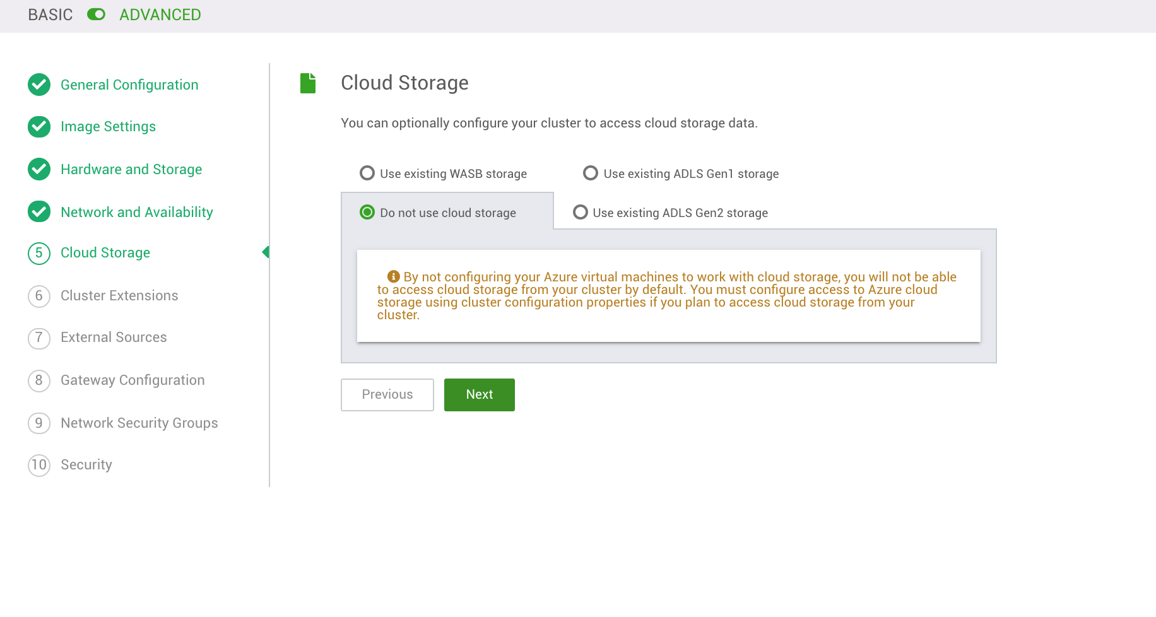Switch to ADVANCED mode
Viewport: 1156px width, 617px height.
(x=159, y=14)
